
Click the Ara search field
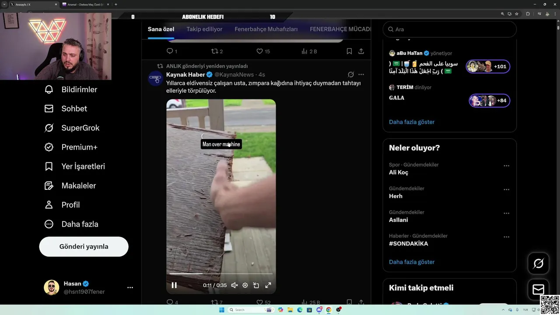pyautogui.click(x=450, y=29)
